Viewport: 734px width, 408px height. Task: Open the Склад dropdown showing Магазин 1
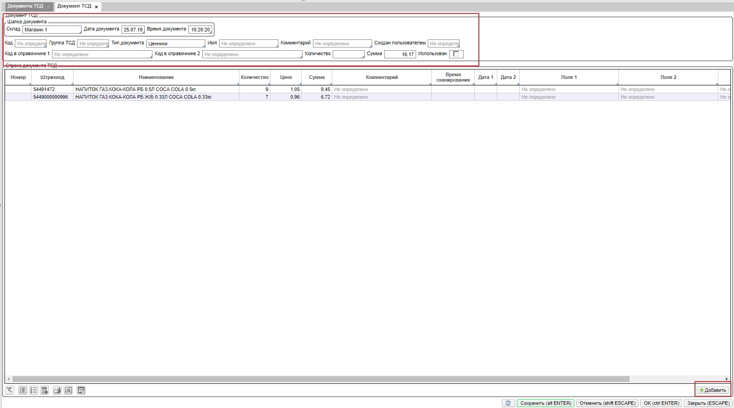[x=52, y=30]
